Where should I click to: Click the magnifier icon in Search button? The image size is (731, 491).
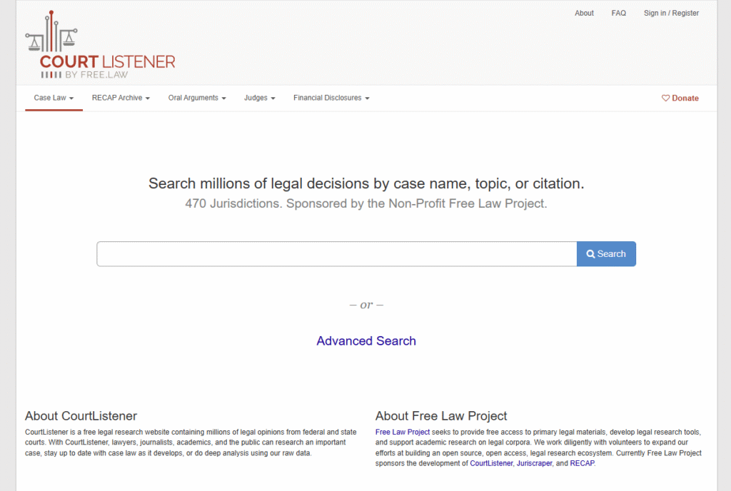(590, 254)
